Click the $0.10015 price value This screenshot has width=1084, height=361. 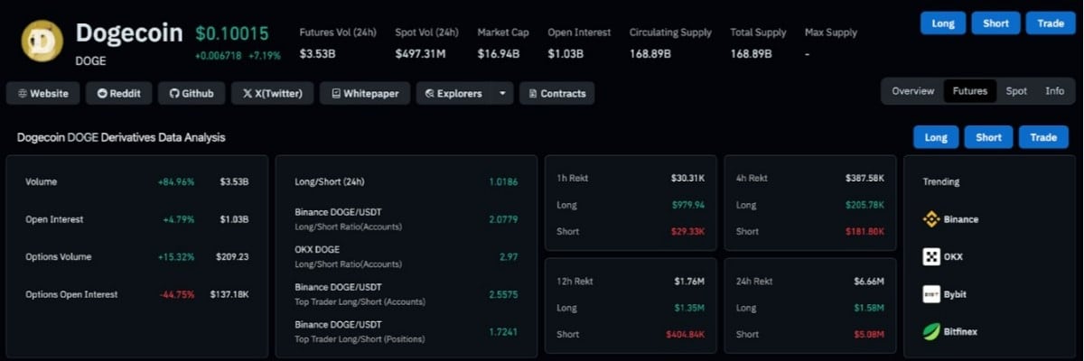(x=232, y=33)
